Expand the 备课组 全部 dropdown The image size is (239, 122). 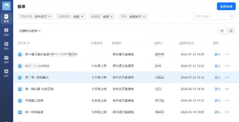[102, 17]
